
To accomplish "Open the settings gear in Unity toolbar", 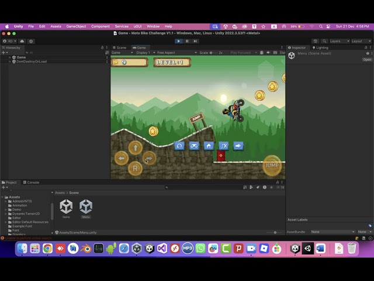I will coord(31,41).
